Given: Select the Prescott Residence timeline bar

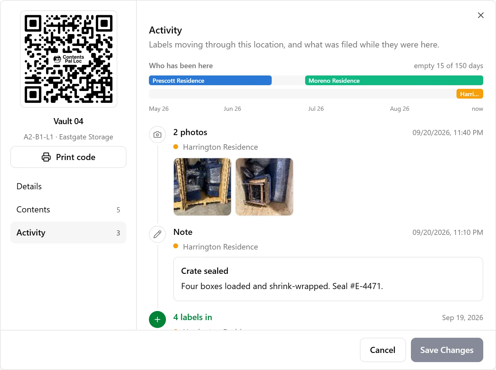Looking at the screenshot, I should 210,80.
